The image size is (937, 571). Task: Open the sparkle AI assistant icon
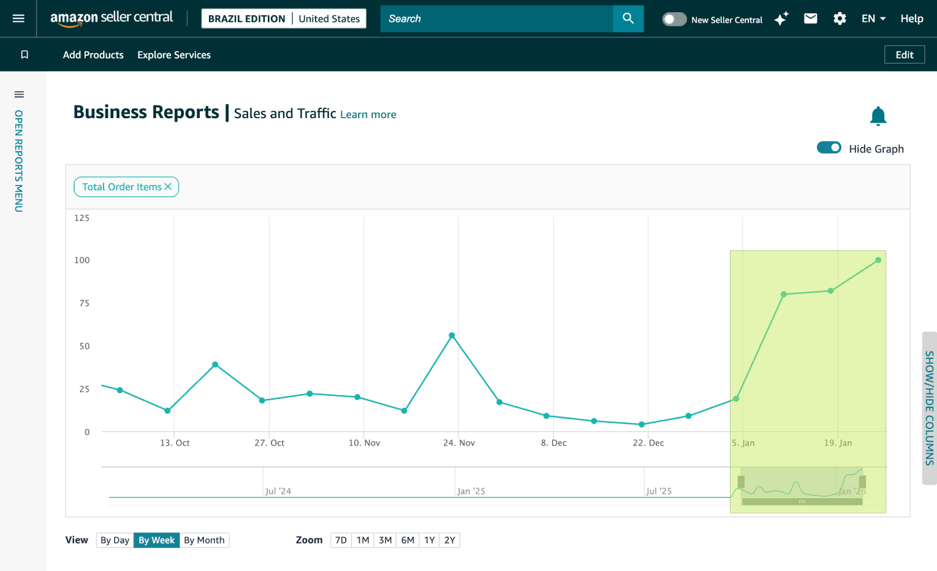781,19
